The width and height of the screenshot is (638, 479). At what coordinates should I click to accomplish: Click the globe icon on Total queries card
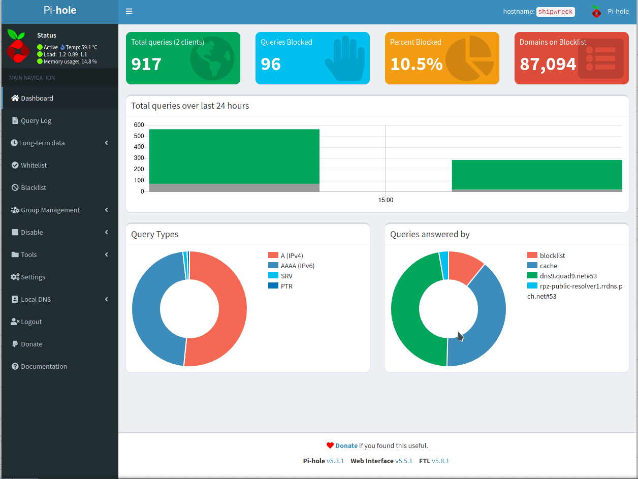[x=212, y=58]
